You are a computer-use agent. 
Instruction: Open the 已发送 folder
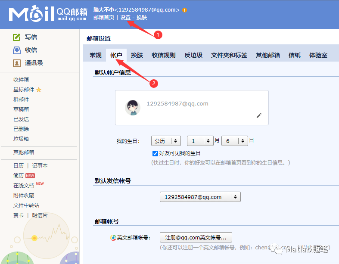pyautogui.click(x=21, y=119)
